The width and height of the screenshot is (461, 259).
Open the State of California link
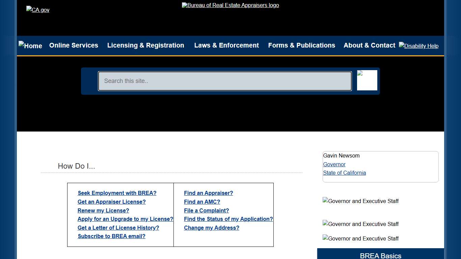[x=344, y=173]
